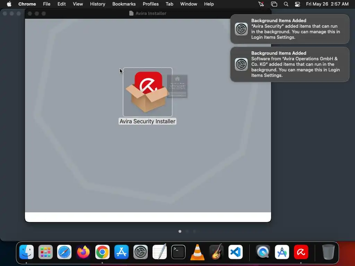Open the File menu
The width and height of the screenshot is (355, 266).
(x=47, y=4)
